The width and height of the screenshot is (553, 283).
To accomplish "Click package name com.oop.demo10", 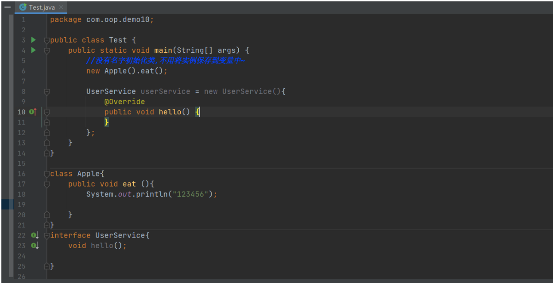I will (x=118, y=19).
